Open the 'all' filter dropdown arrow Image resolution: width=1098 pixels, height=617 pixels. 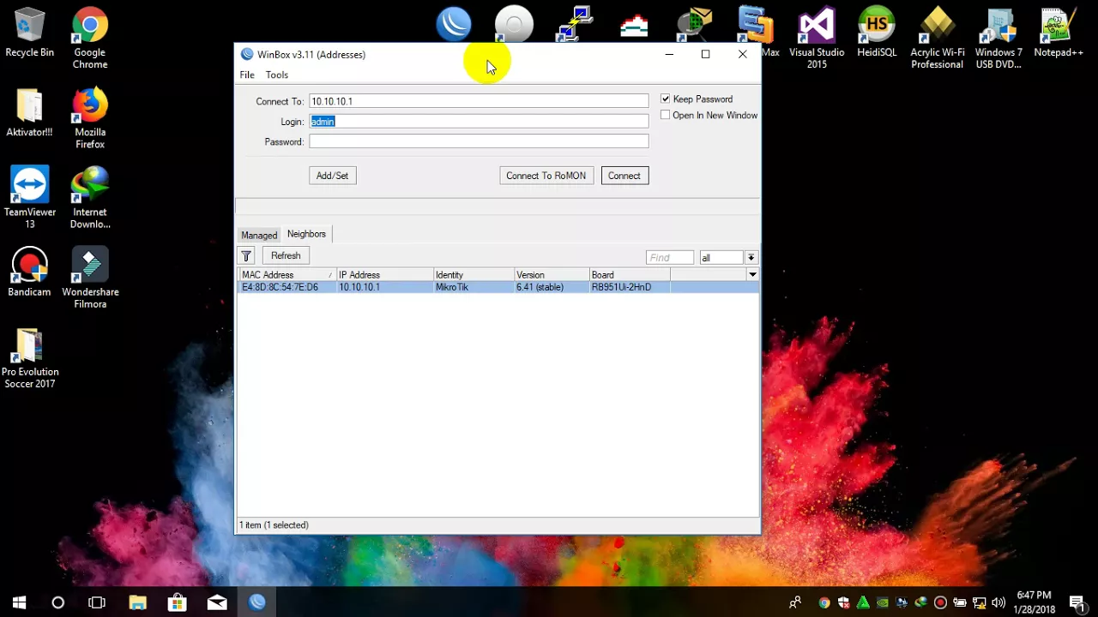pyautogui.click(x=751, y=257)
